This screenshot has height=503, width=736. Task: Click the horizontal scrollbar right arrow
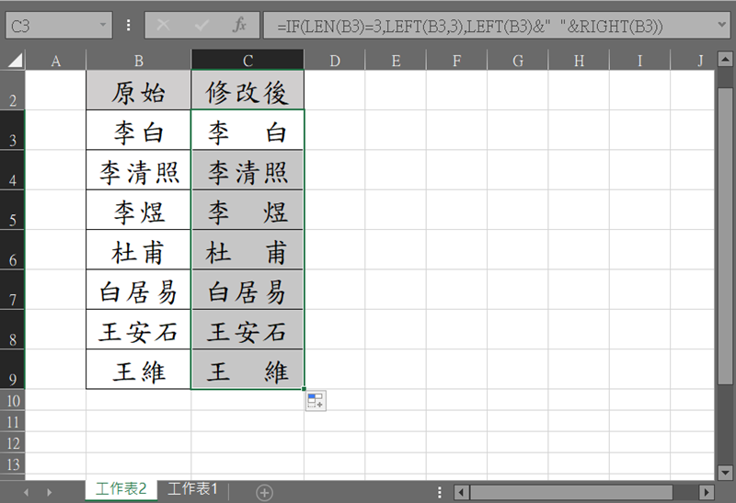coord(706,492)
